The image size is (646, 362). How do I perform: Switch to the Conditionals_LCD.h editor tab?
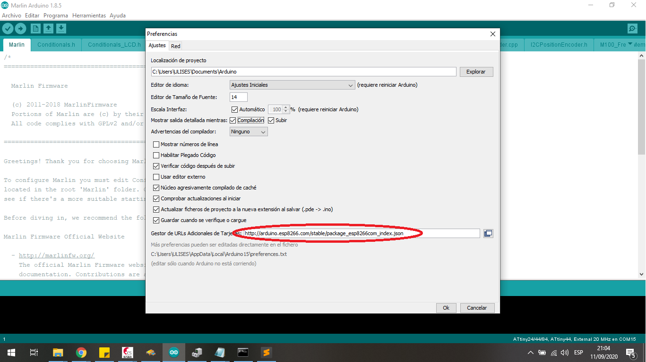[x=114, y=45]
